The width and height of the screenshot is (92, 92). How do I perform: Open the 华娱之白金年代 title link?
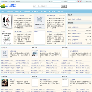pos(19,16)
